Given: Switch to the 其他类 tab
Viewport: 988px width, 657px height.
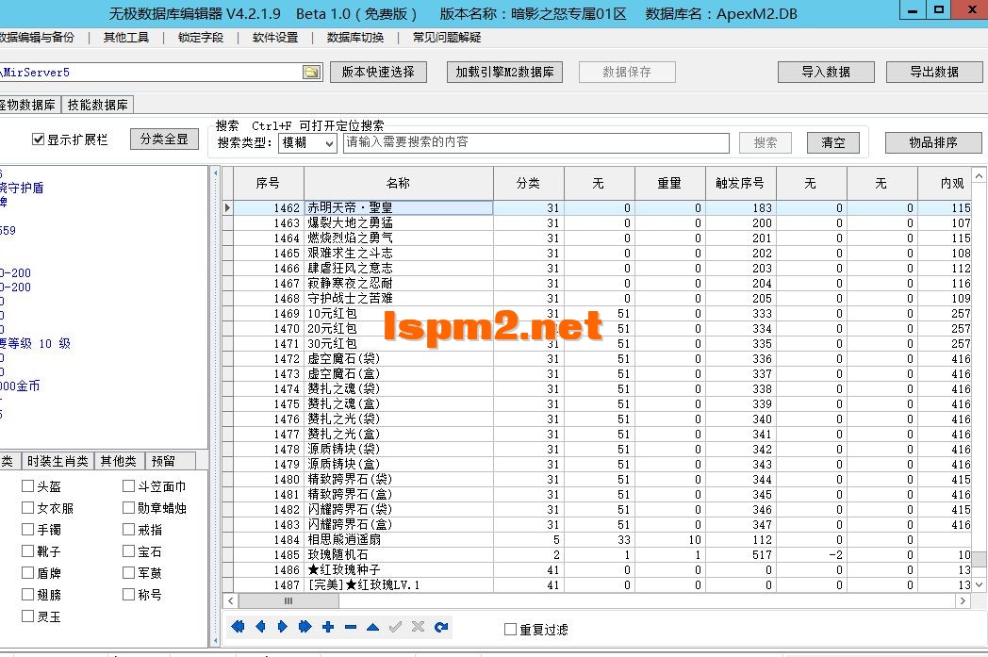Looking at the screenshot, I should [119, 461].
